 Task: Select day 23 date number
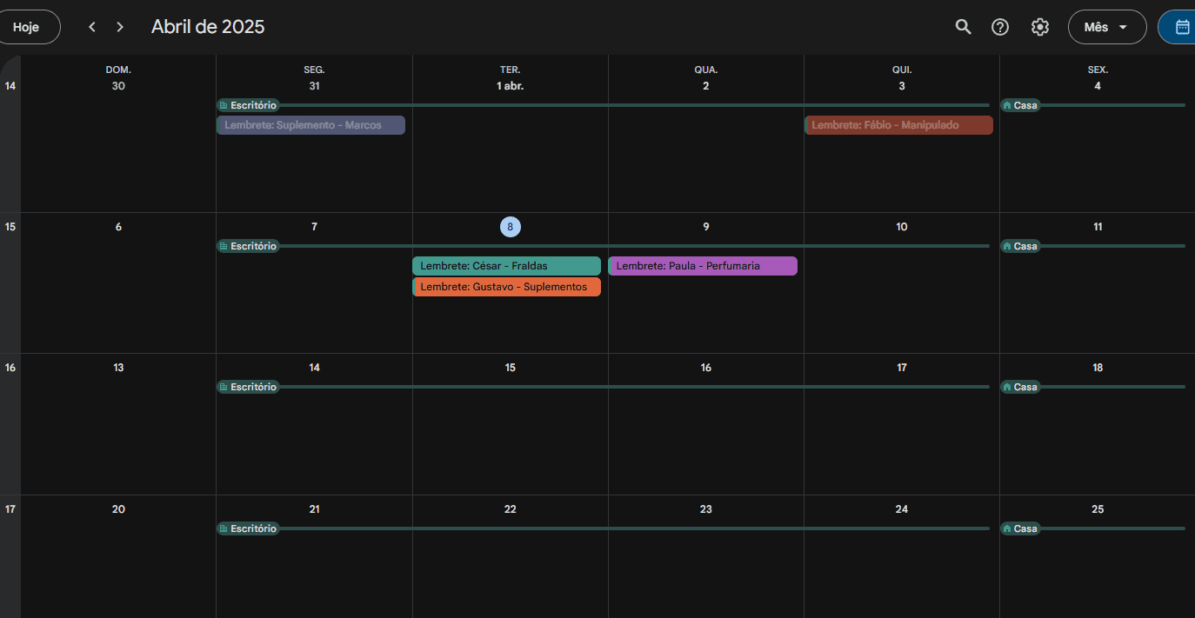tap(705, 509)
